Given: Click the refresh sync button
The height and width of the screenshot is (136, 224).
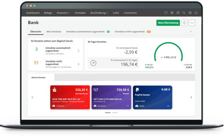Looking at the screenshot, I should click(x=184, y=23).
